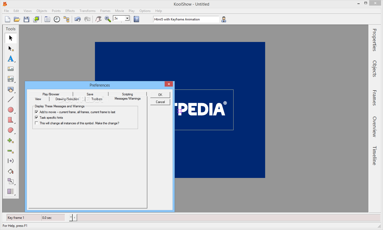The height and width of the screenshot is (230, 383).
Task: Select the arrow-between-bars tool in the Tools panel
Action: coord(11,161)
